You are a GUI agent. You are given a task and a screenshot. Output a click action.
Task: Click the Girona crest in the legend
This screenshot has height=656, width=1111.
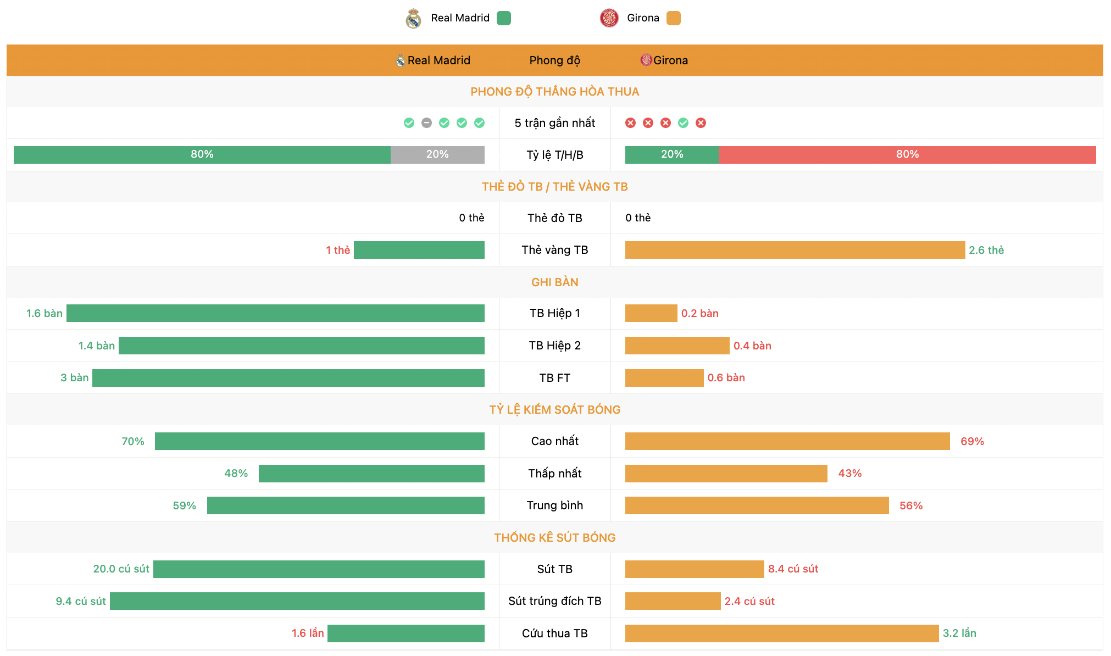(x=609, y=18)
